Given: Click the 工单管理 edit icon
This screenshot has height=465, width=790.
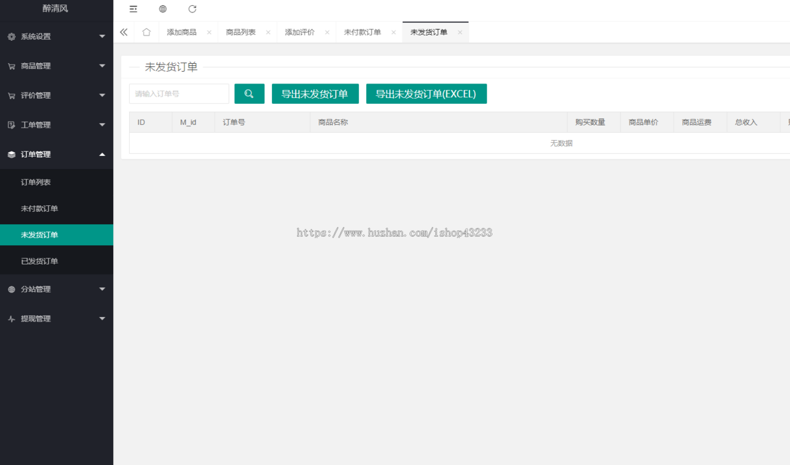Looking at the screenshot, I should pos(11,125).
